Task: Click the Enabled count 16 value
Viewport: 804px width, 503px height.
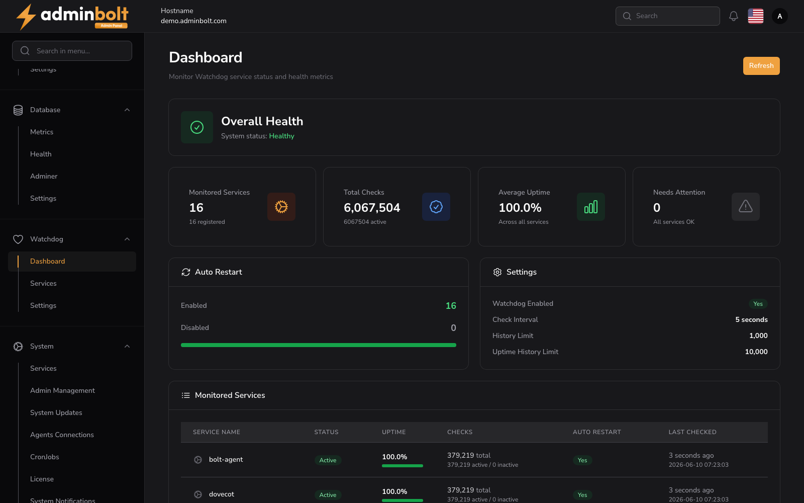Action: (x=451, y=306)
